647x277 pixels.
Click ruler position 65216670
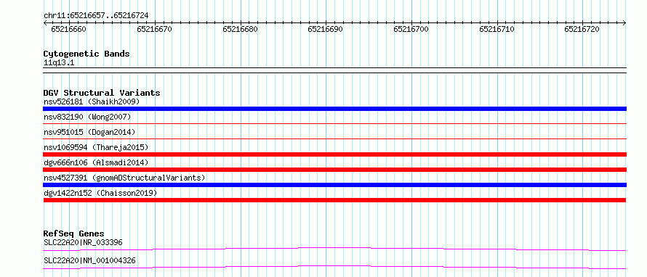click(x=154, y=30)
